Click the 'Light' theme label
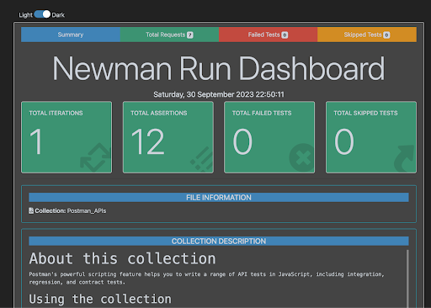This screenshot has height=308, width=431. [25, 15]
